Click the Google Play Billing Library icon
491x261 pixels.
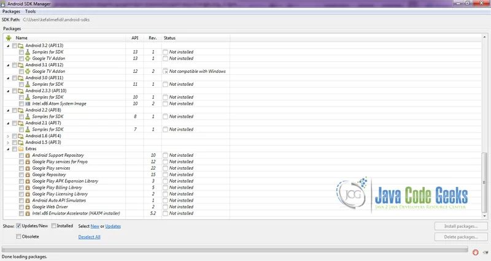click(x=28, y=187)
